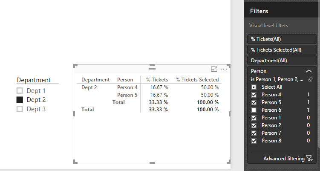Expand the Department(All) filter card
The height and width of the screenshot is (171, 320).
[282, 61]
